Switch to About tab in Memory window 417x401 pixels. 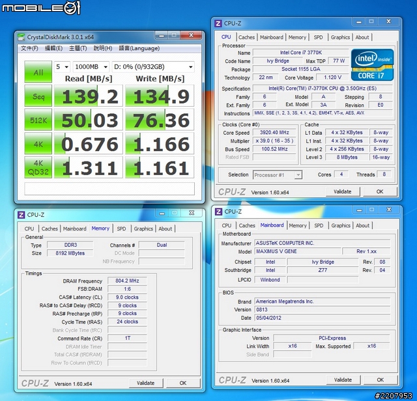click(165, 228)
